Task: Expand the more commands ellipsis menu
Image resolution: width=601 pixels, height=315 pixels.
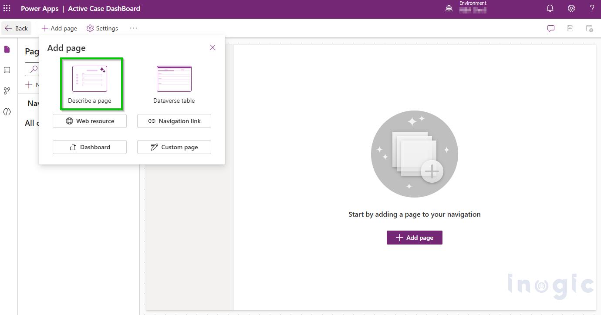Action: [x=133, y=28]
